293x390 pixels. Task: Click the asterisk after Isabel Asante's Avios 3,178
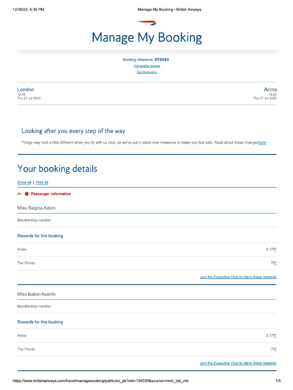[275, 336]
